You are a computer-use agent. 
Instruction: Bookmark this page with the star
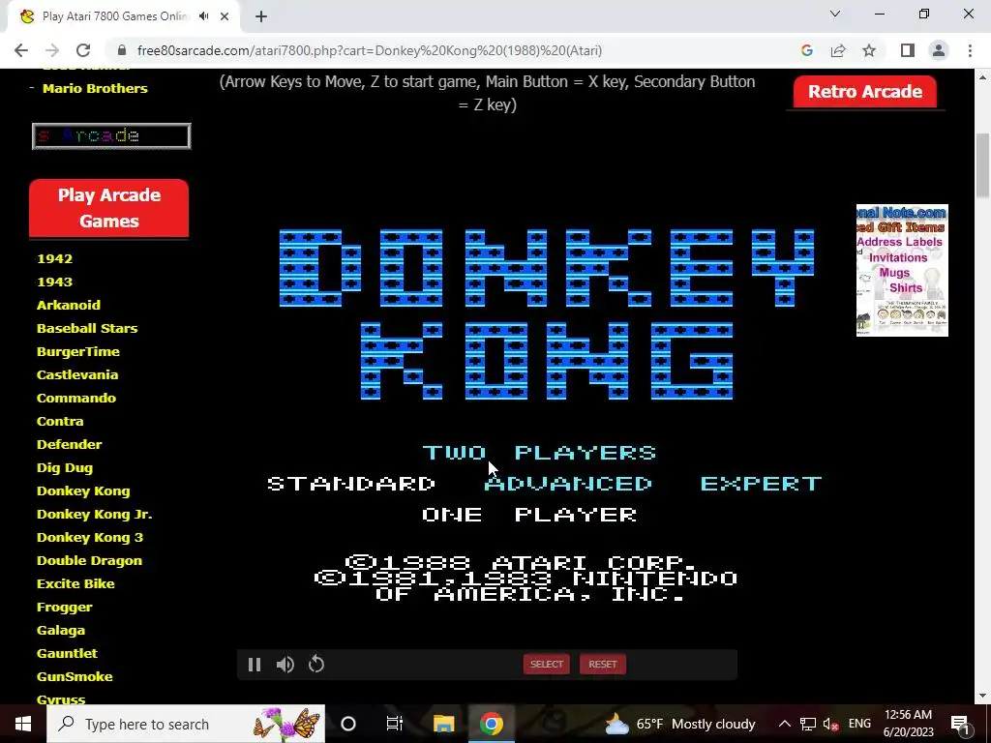[869, 50]
